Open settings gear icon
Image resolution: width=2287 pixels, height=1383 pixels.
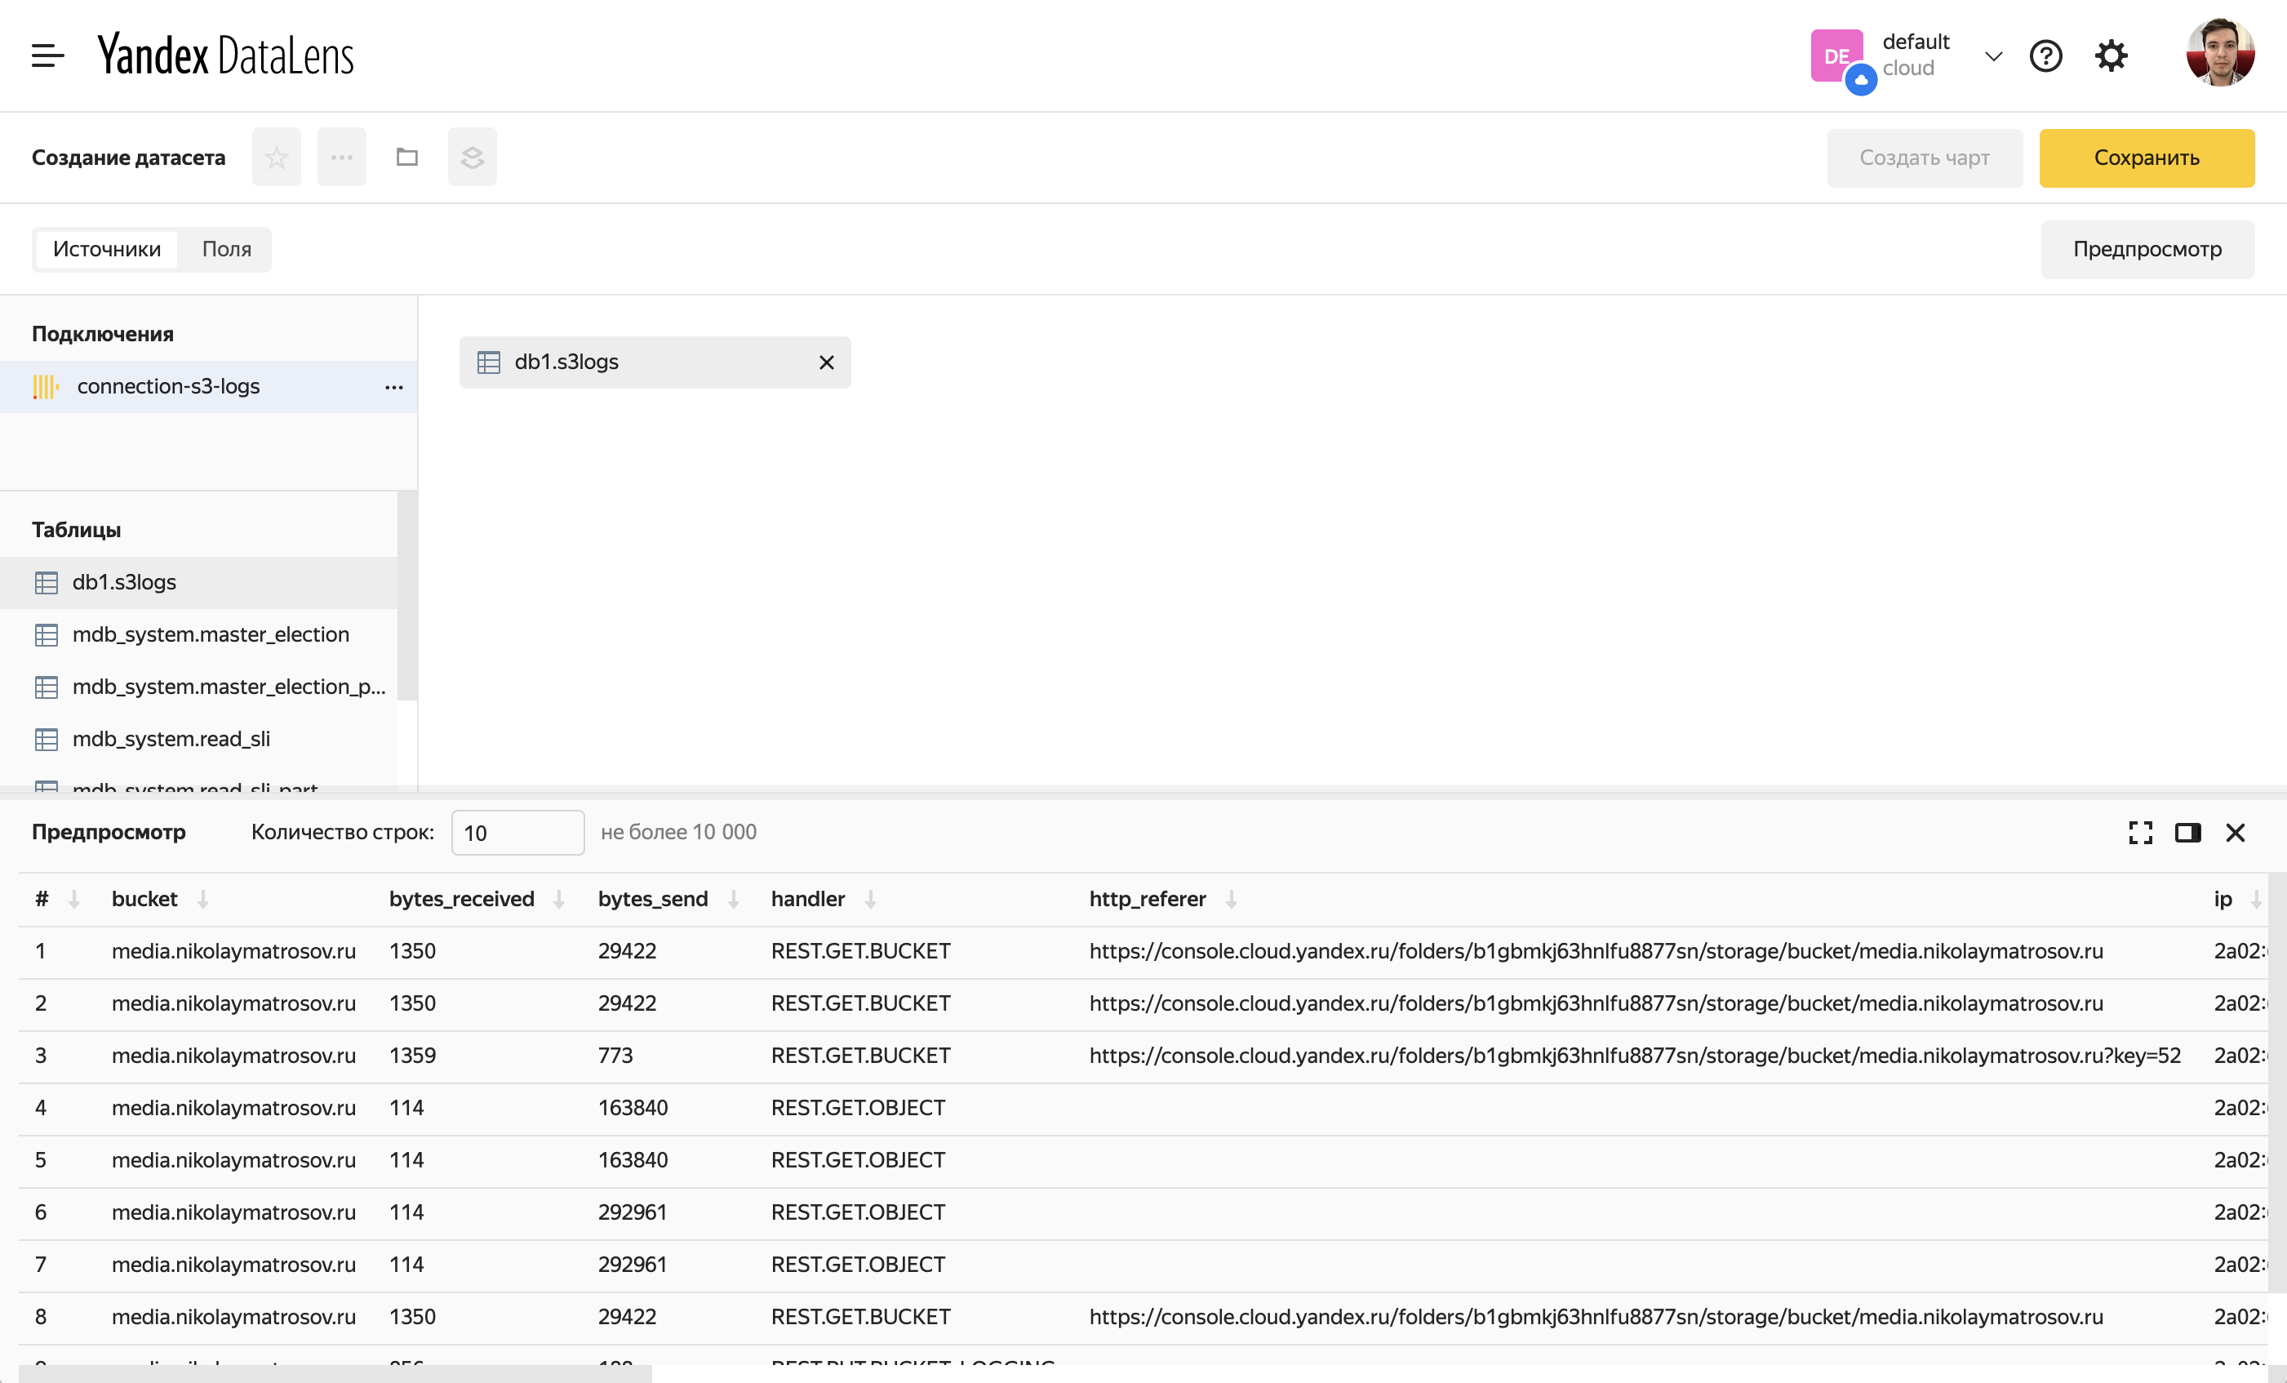tap(2111, 56)
